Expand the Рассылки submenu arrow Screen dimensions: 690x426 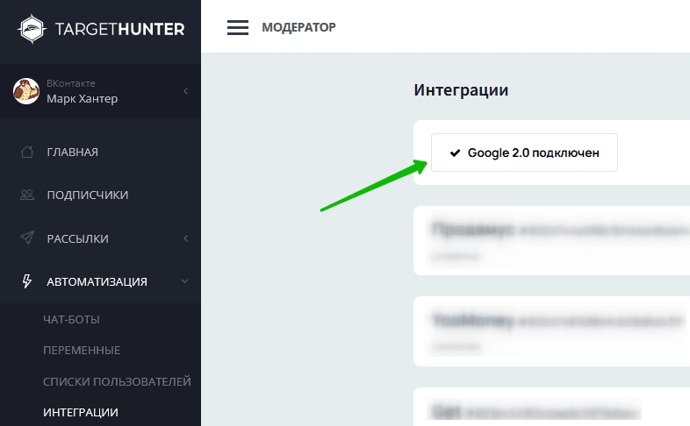[x=185, y=238]
